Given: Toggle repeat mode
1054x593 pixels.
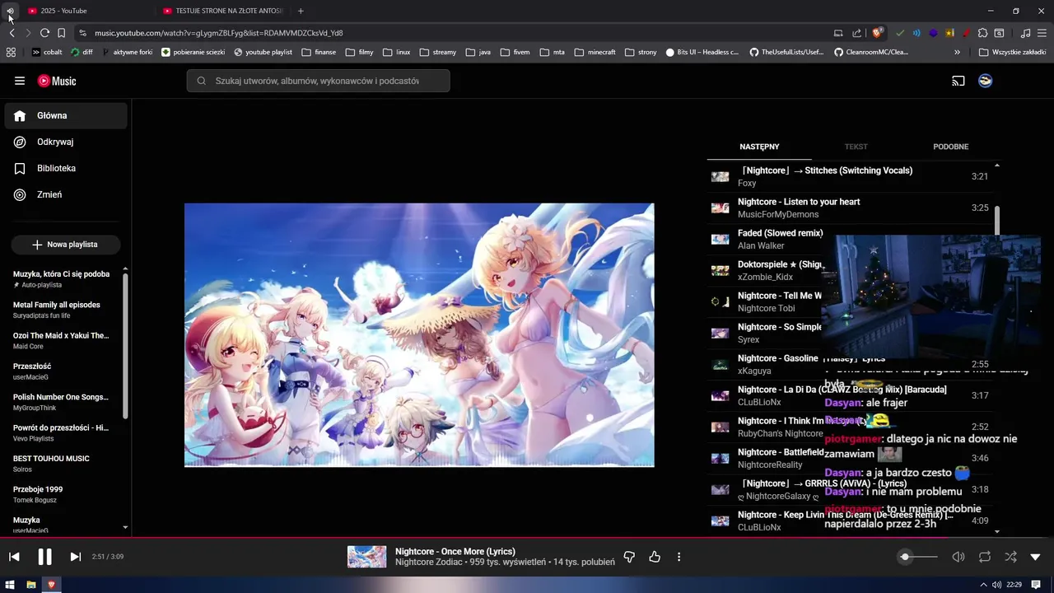Looking at the screenshot, I should [985, 557].
